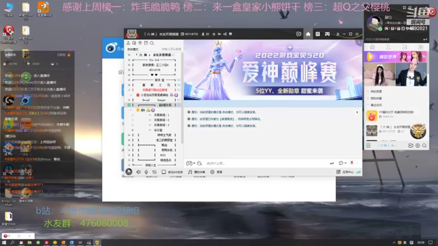Click search icon at YY panel bottom
The height and width of the screenshot is (246, 438).
[424, 145]
